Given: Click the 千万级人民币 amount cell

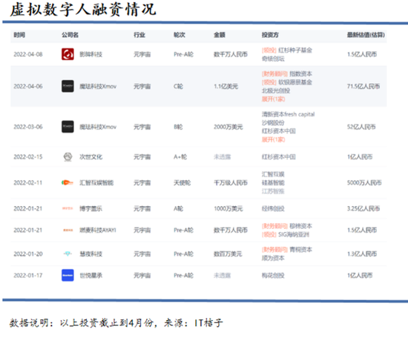Looking at the screenshot, I should pos(231,183).
